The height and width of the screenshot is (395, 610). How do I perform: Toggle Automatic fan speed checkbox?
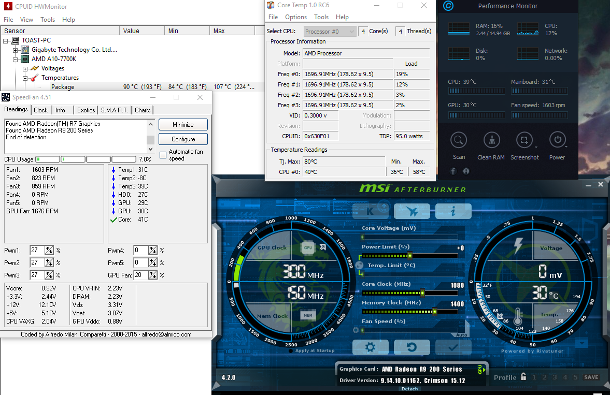[x=163, y=155]
